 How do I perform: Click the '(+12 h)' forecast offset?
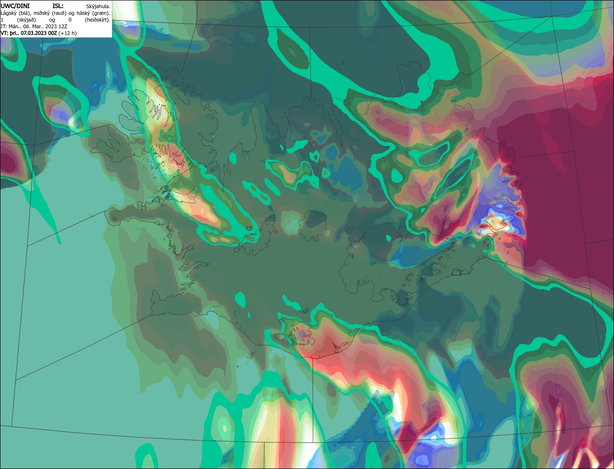click(x=68, y=33)
